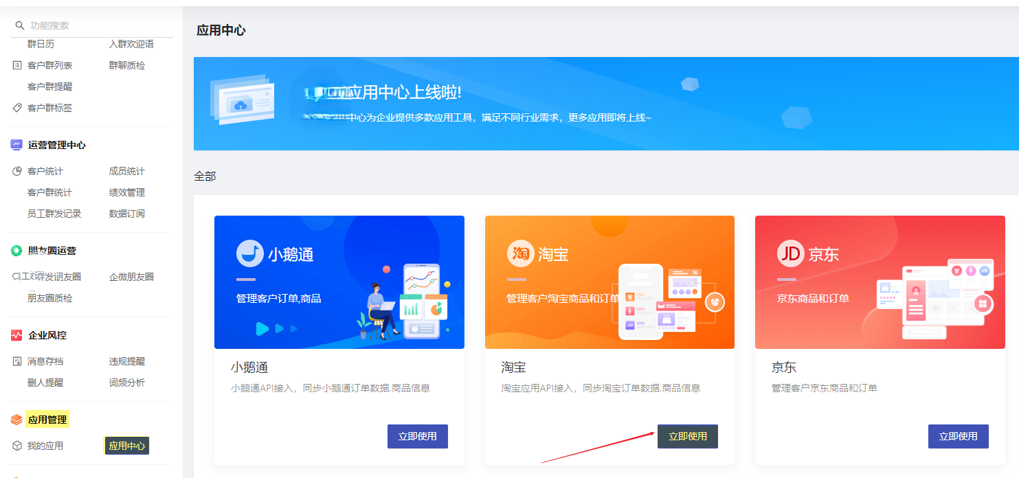This screenshot has height=478, width=1019.
Task: Click 立即使用 for 京东
Action: pos(959,436)
